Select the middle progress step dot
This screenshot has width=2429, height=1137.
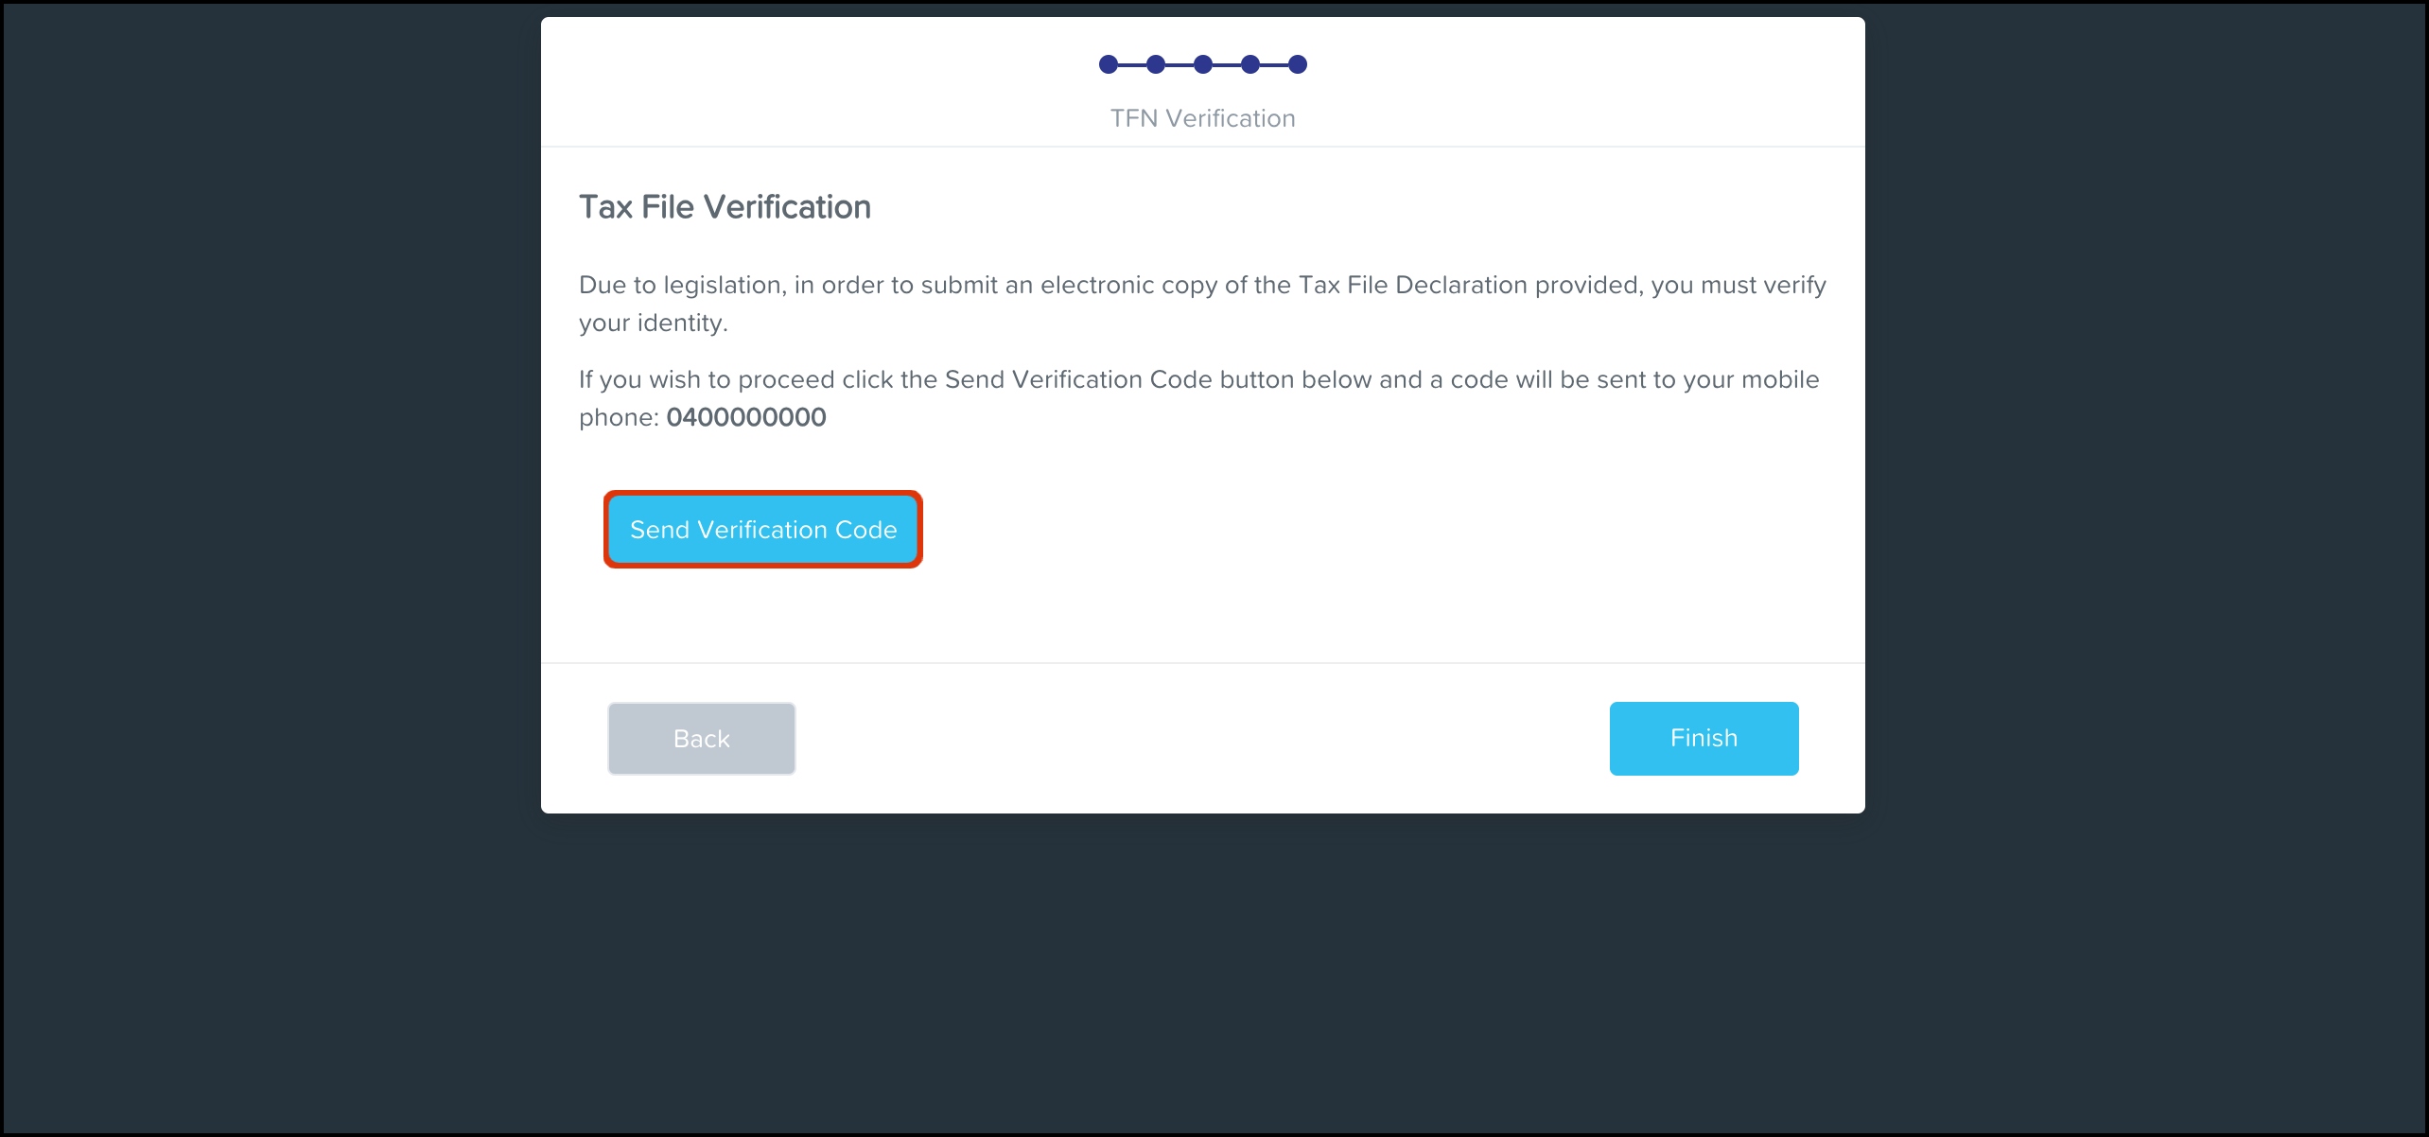pos(1203,64)
